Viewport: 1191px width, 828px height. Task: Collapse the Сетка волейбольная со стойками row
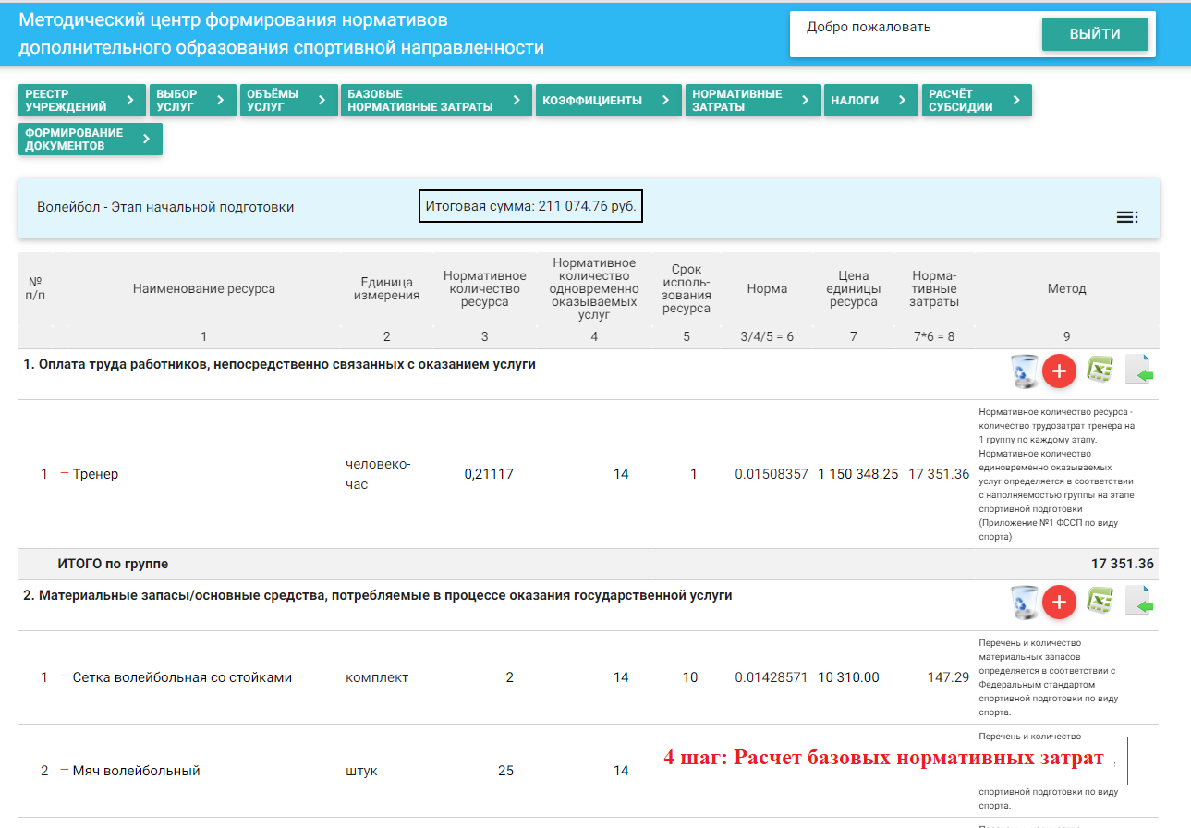(65, 676)
